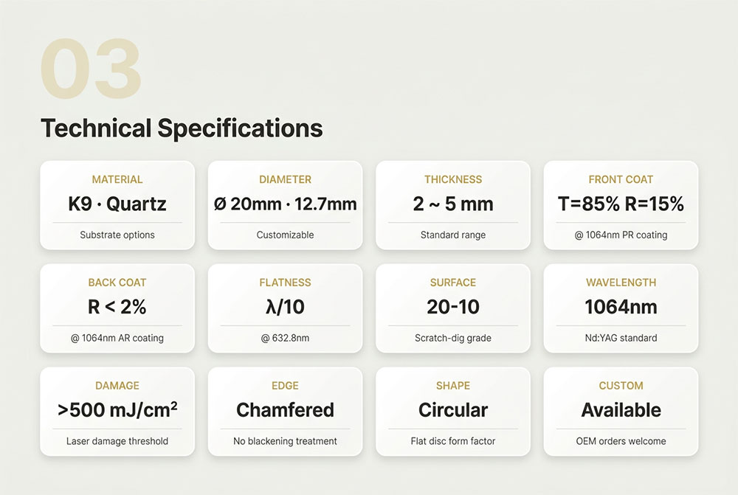Select the 'Scratch-dig grade' caption

click(x=453, y=339)
